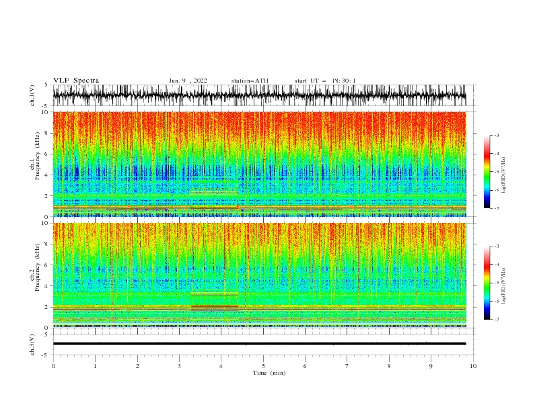This screenshot has height=411, width=533.
Task: Click the lower colorbar 'log(PSD)(V²/Hz)' label
Action: 504,286
